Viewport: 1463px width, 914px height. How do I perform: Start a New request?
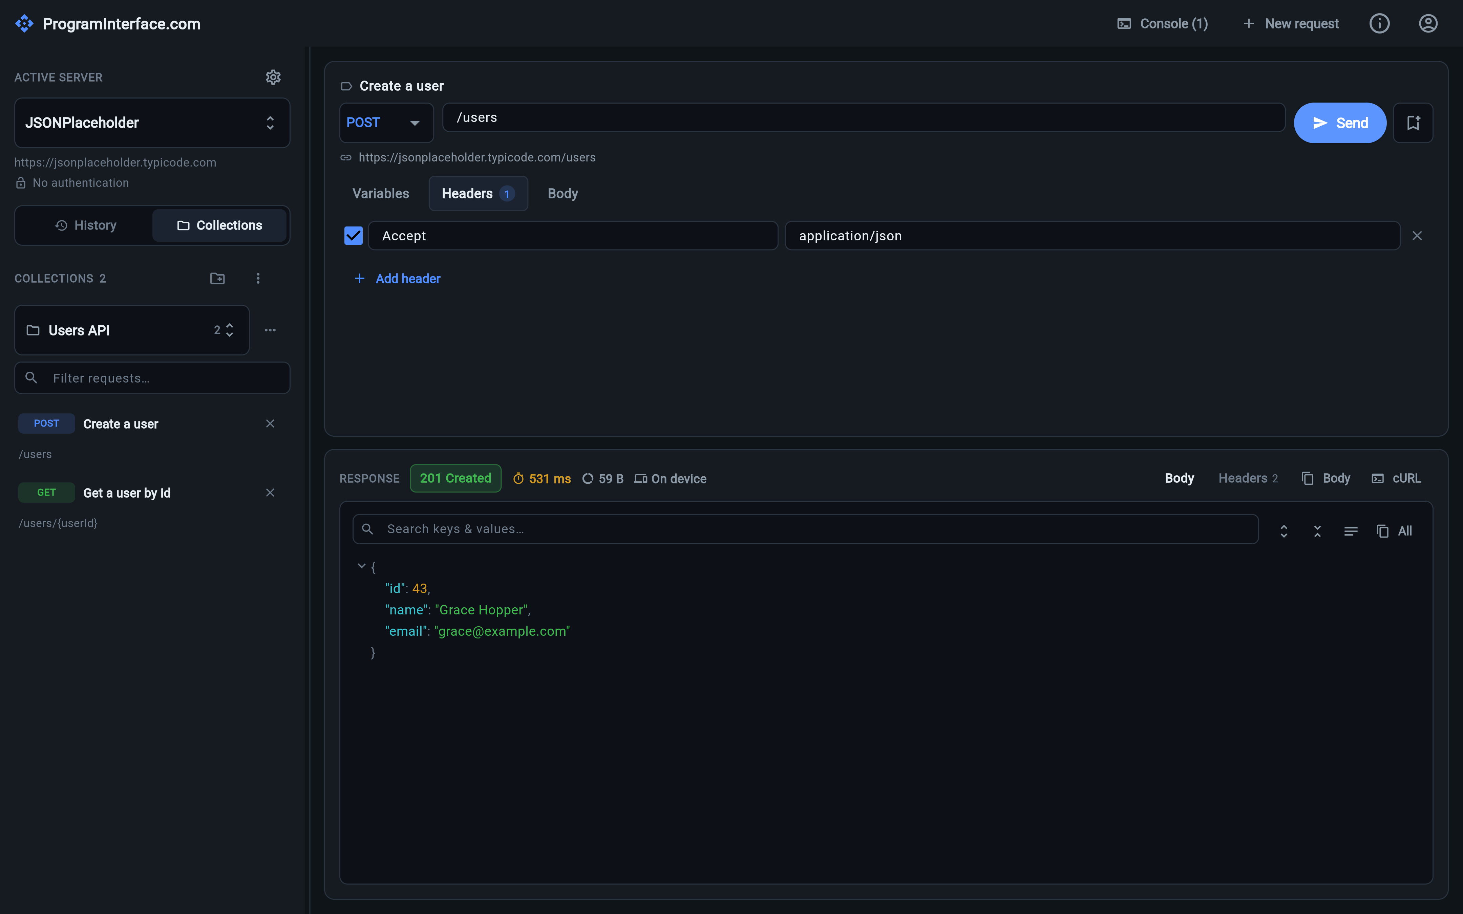pos(1291,24)
